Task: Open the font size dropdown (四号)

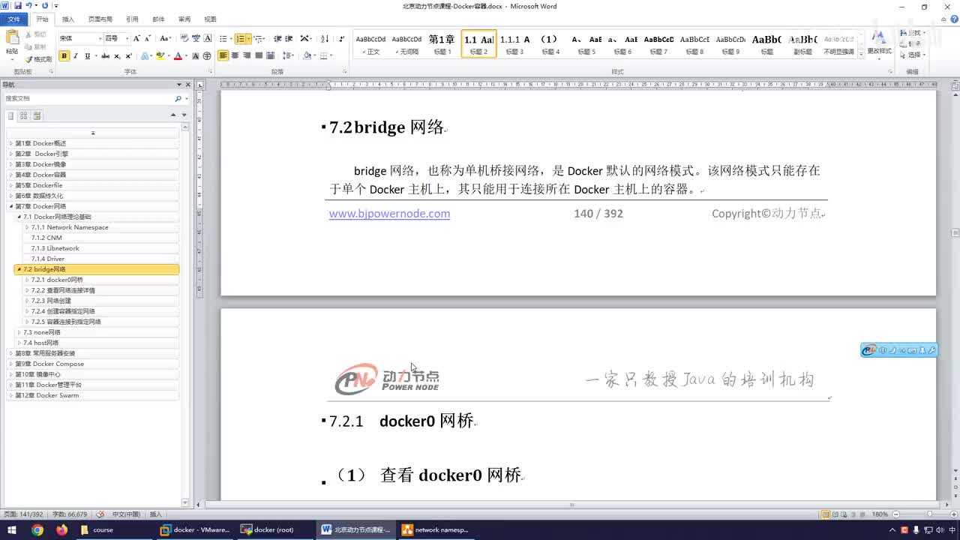Action: coord(127,38)
